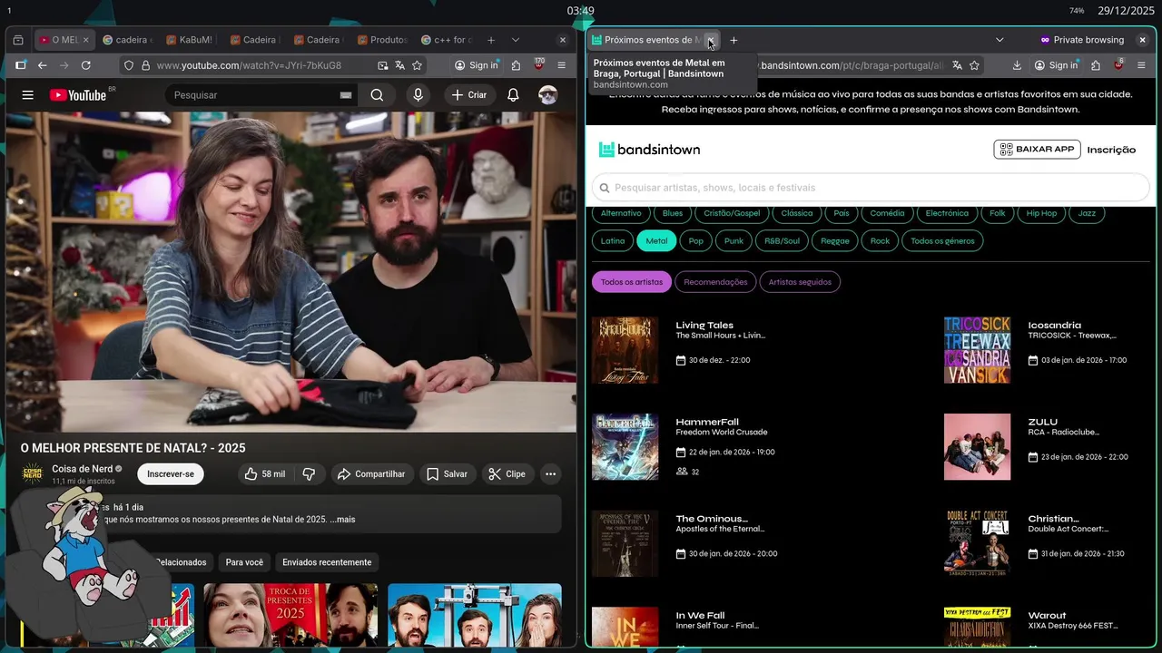Open uBlock icon showing 170 in YouTube window
The width and height of the screenshot is (1162, 653).
pyautogui.click(x=538, y=65)
